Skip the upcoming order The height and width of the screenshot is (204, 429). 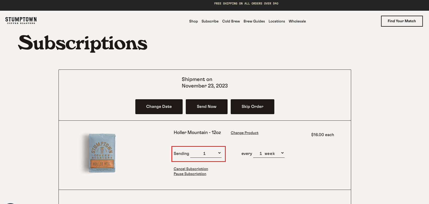pos(252,107)
